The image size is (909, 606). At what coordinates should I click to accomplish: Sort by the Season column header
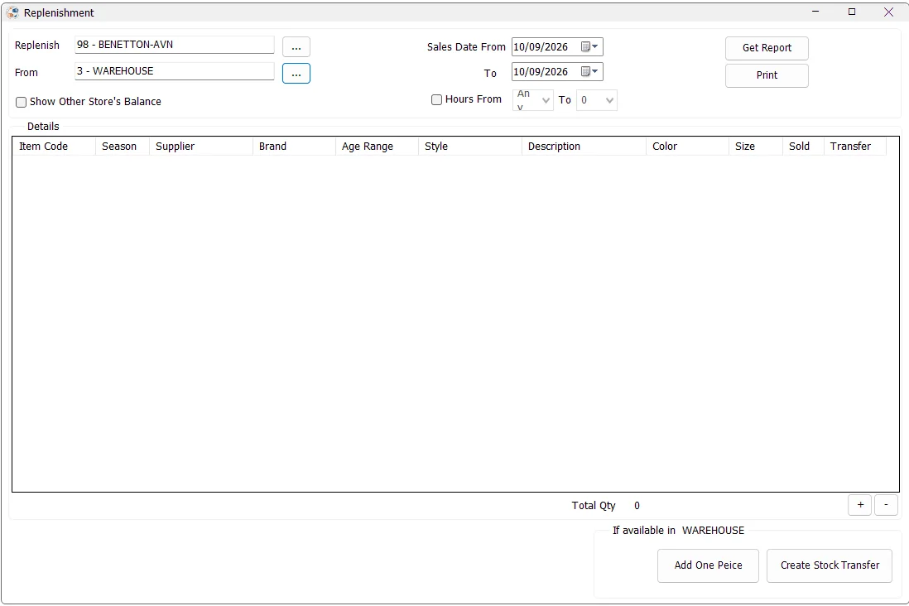pos(123,147)
